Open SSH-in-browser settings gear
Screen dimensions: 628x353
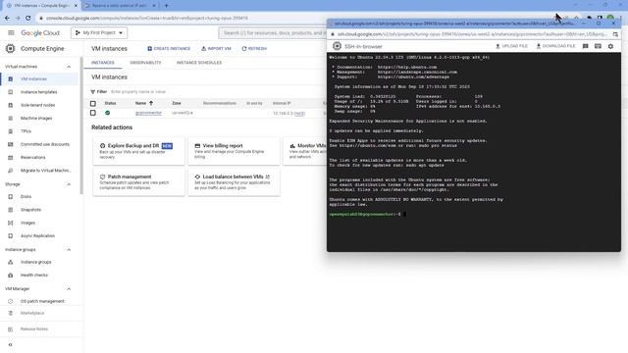point(610,46)
